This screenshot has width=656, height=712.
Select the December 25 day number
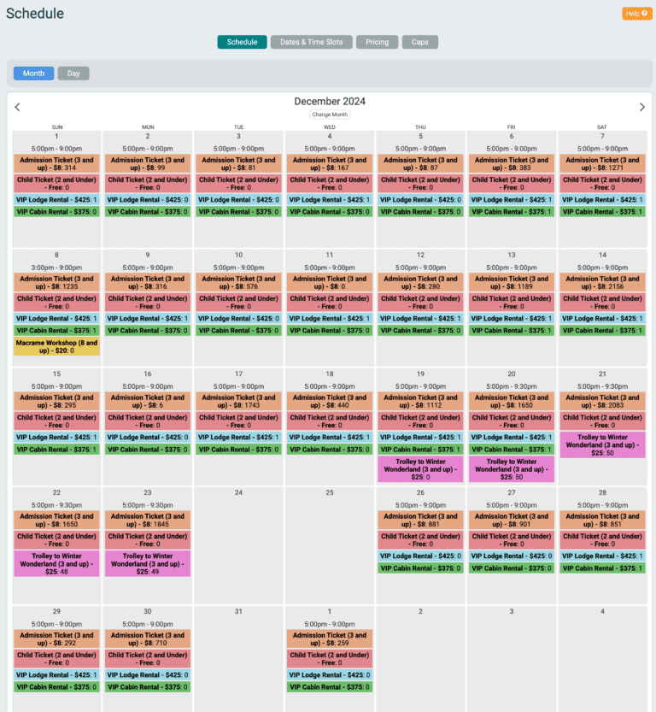[x=330, y=492]
